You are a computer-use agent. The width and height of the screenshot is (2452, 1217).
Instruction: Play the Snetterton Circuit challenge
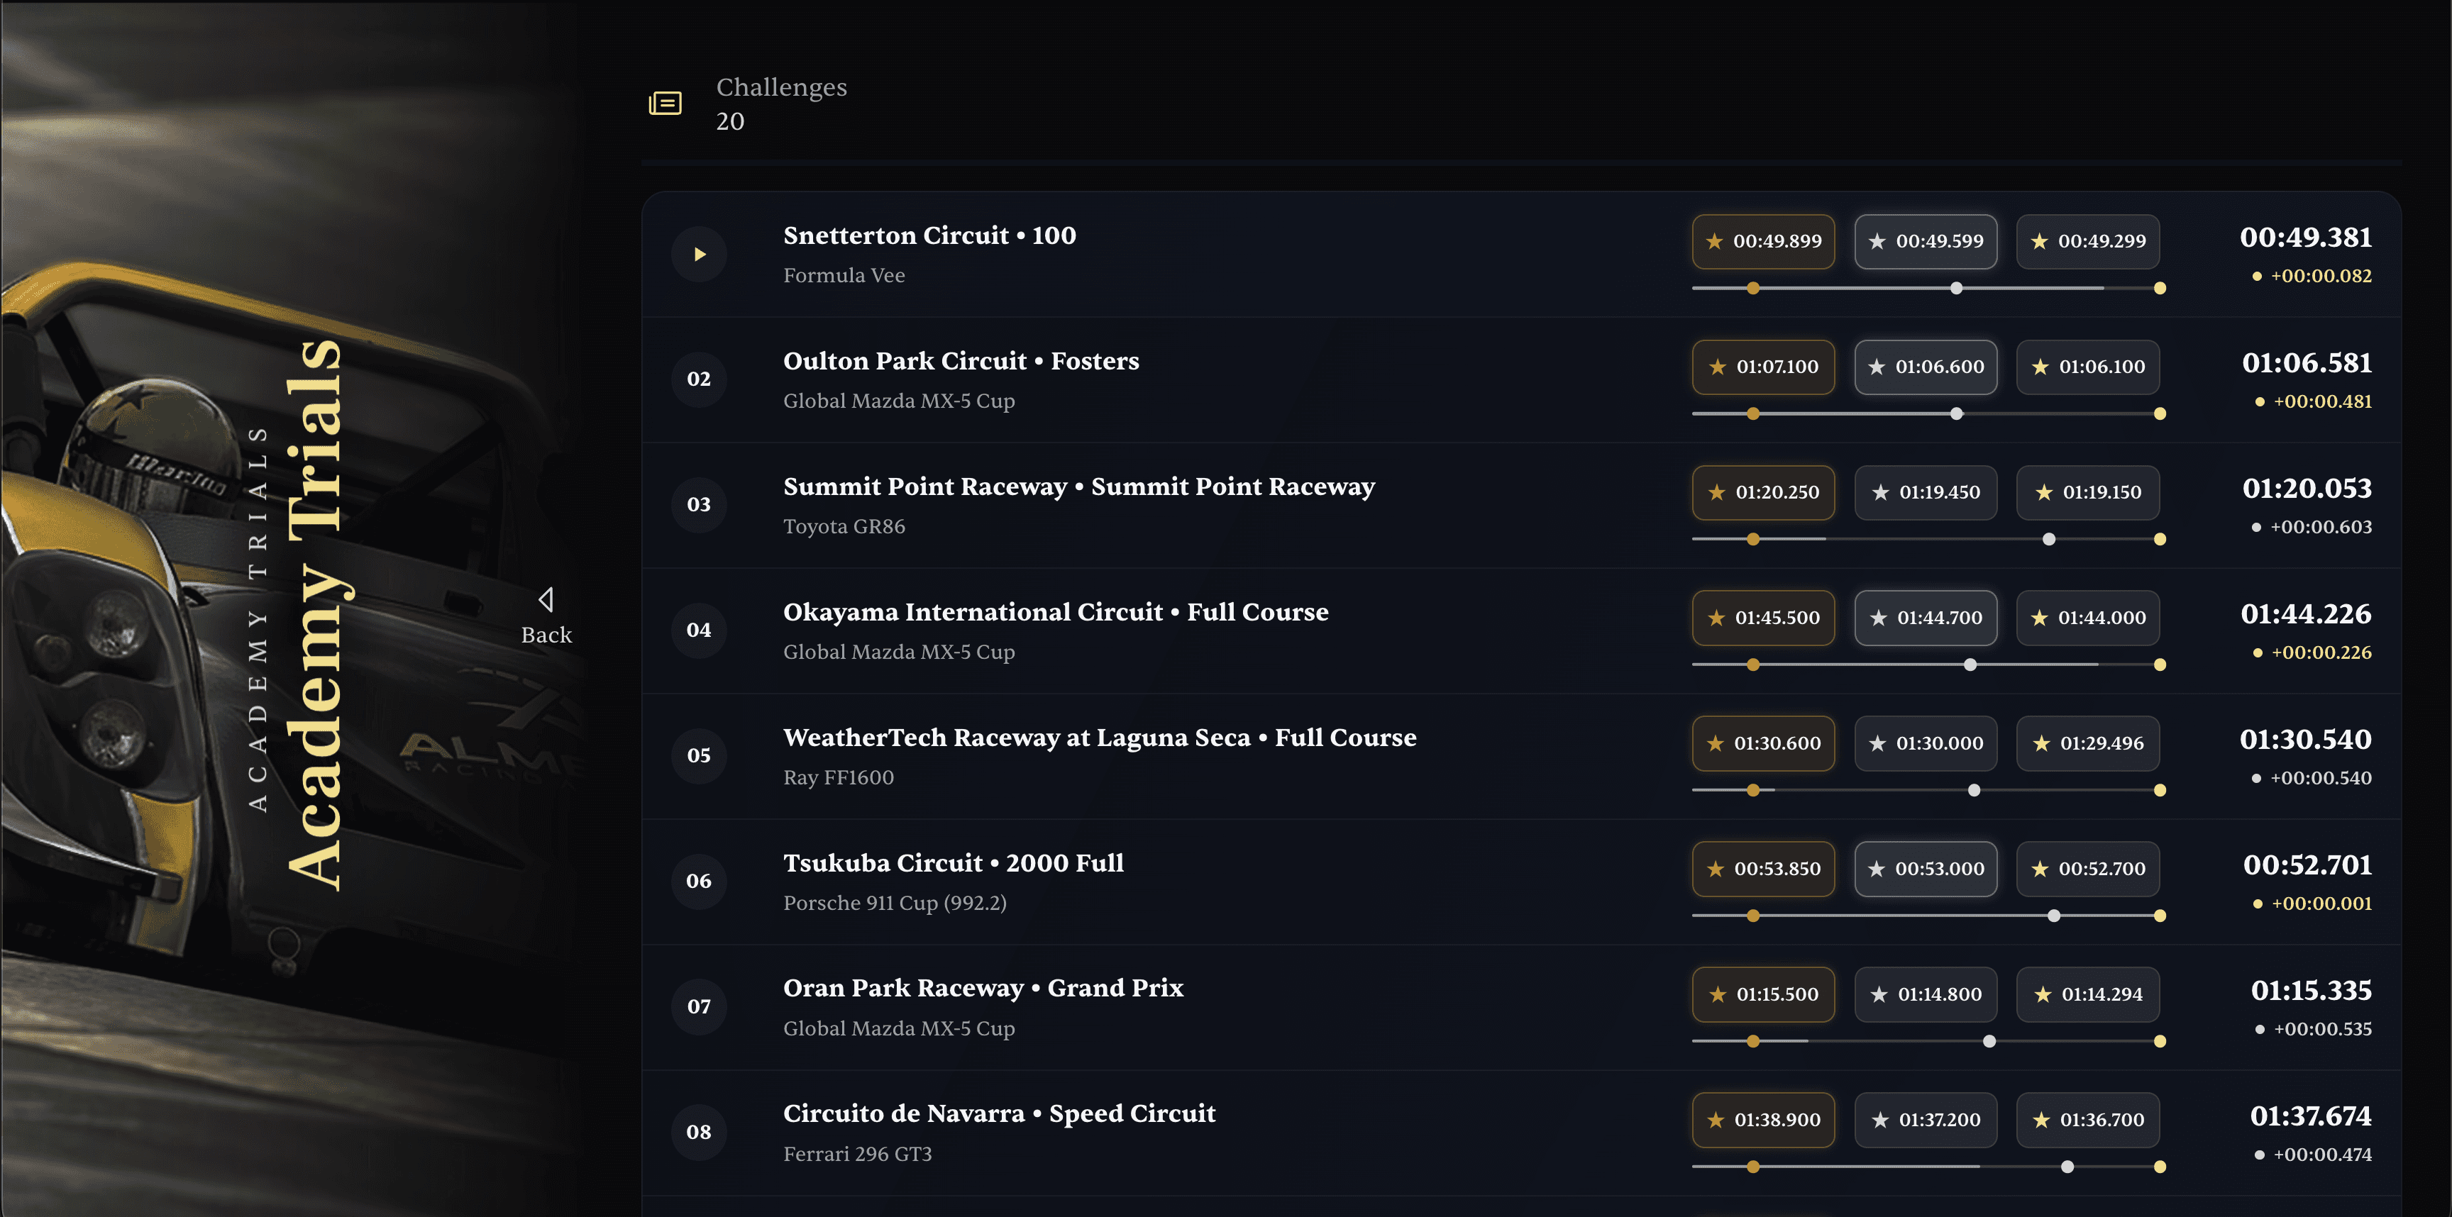tap(699, 254)
